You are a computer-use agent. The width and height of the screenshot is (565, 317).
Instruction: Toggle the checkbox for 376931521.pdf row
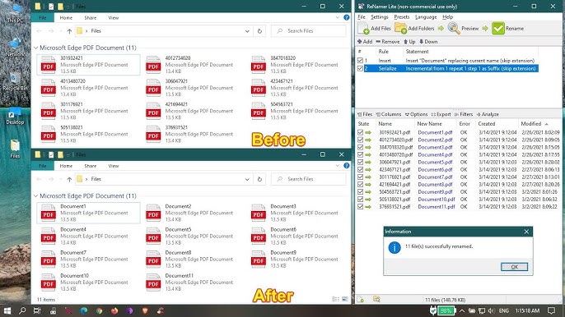coord(360,207)
